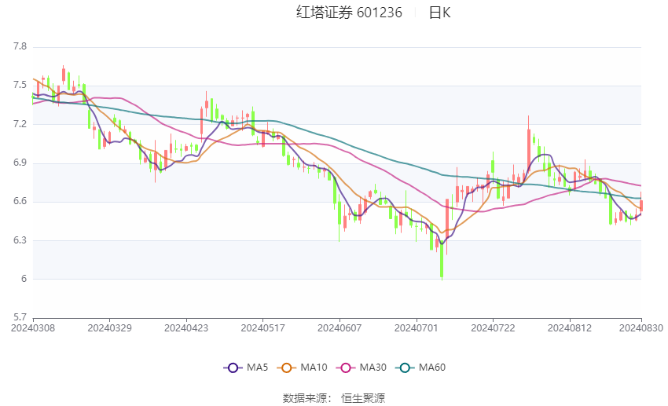
Task: Click the lowest green candlestick near 6
Action: [x=442, y=265]
